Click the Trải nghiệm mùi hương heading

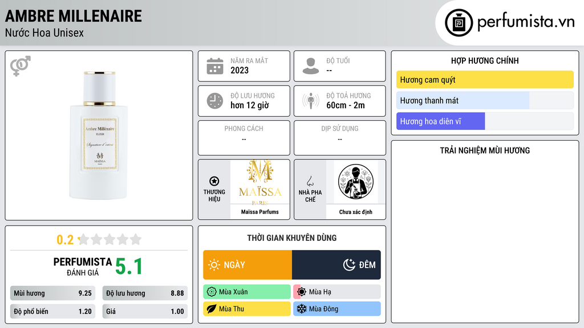[x=485, y=150]
